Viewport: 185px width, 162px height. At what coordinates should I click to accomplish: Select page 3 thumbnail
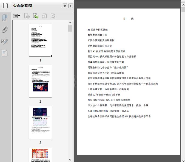coord(40,122)
